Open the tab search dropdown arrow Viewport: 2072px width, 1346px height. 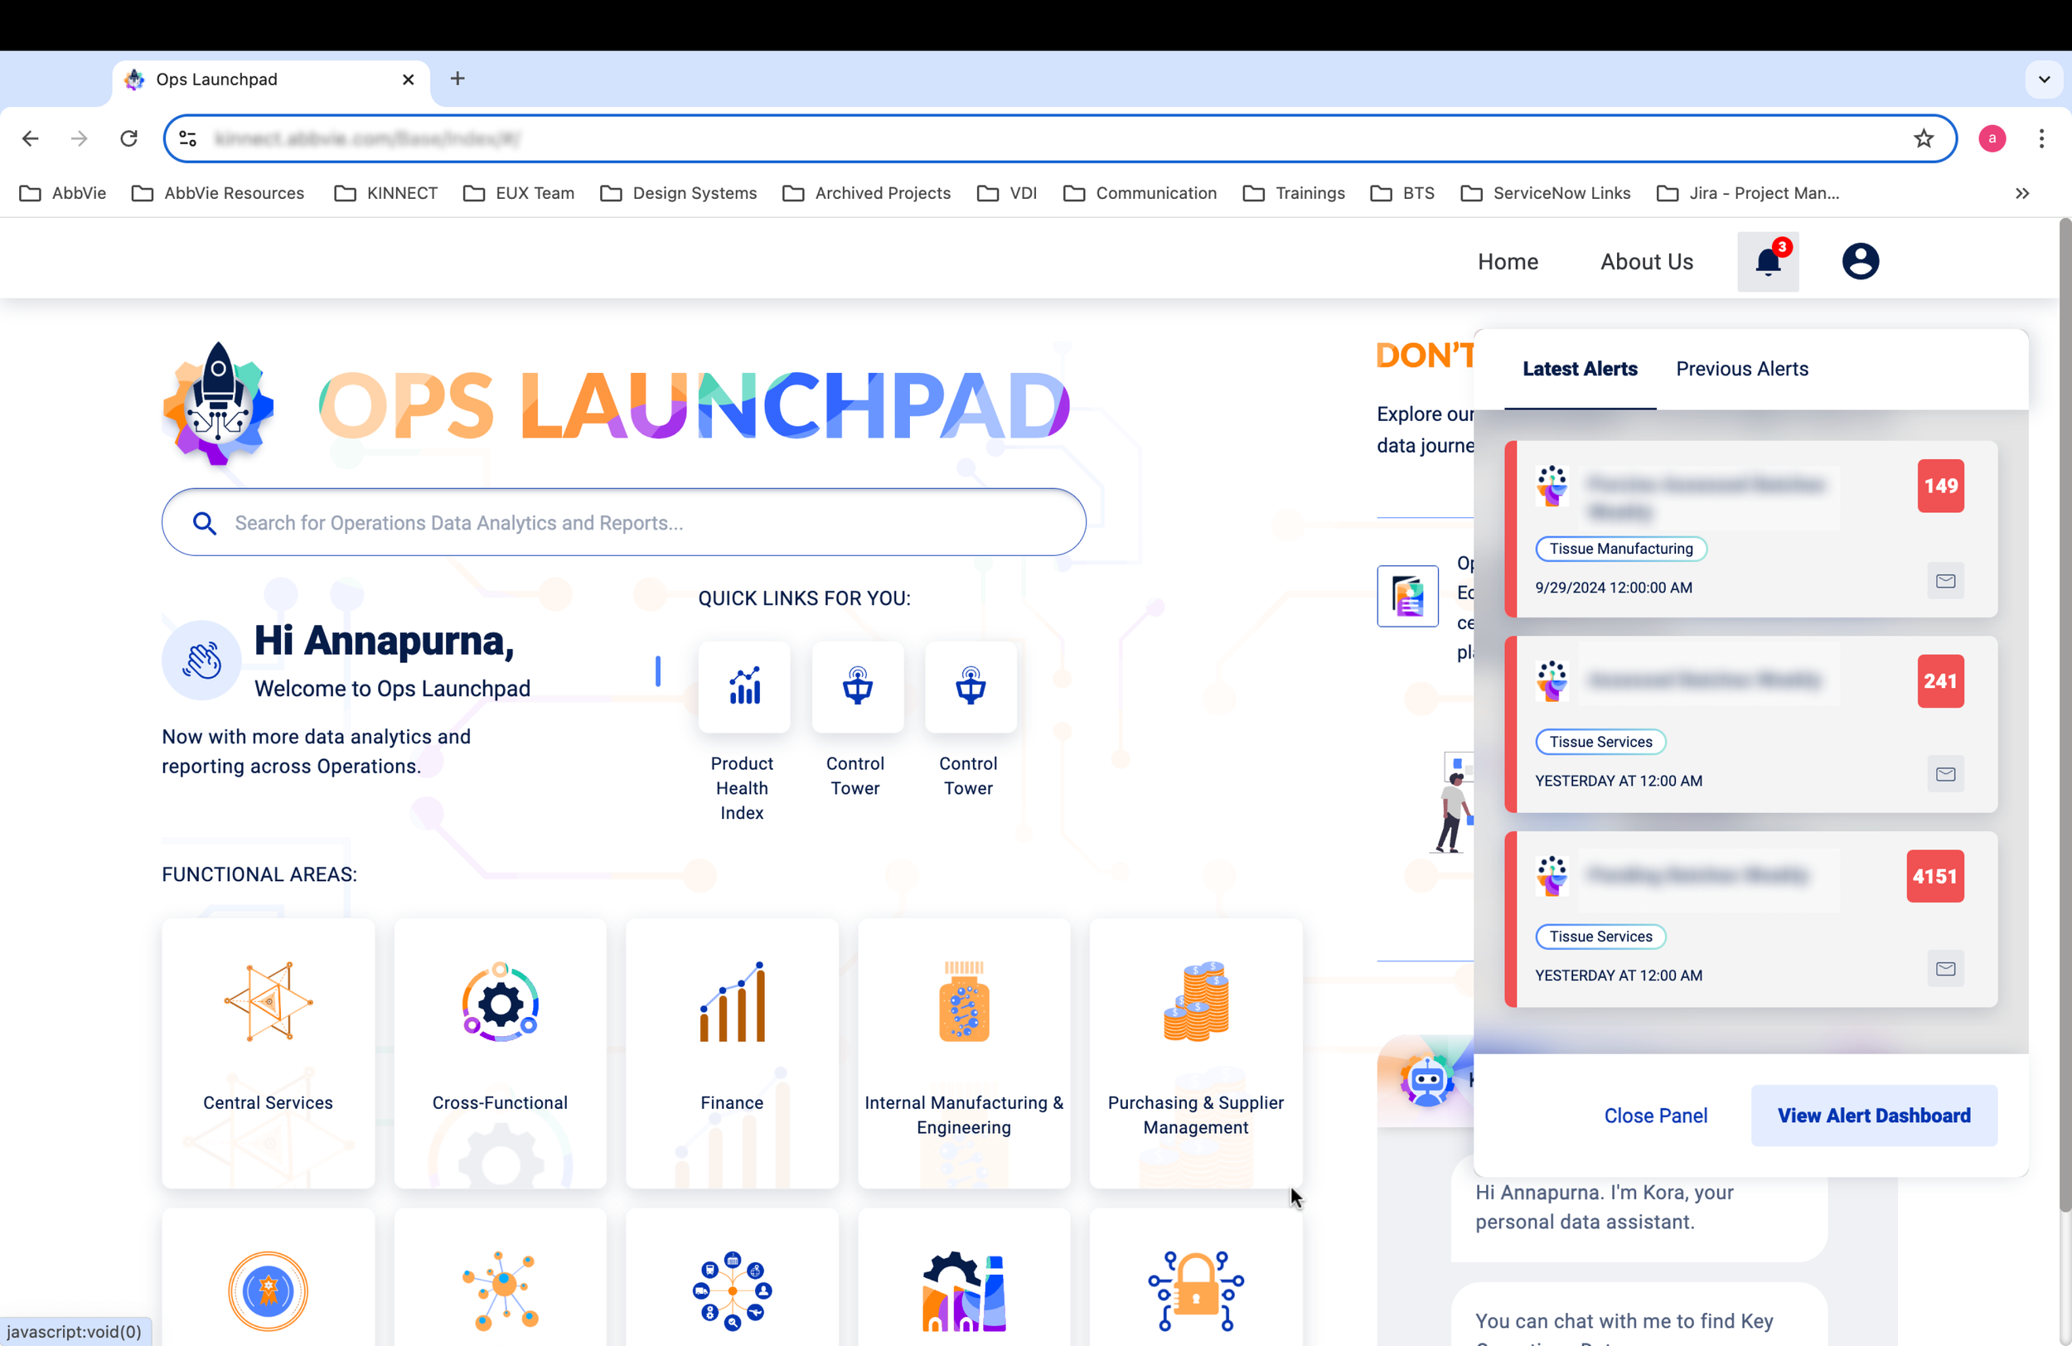[2044, 80]
